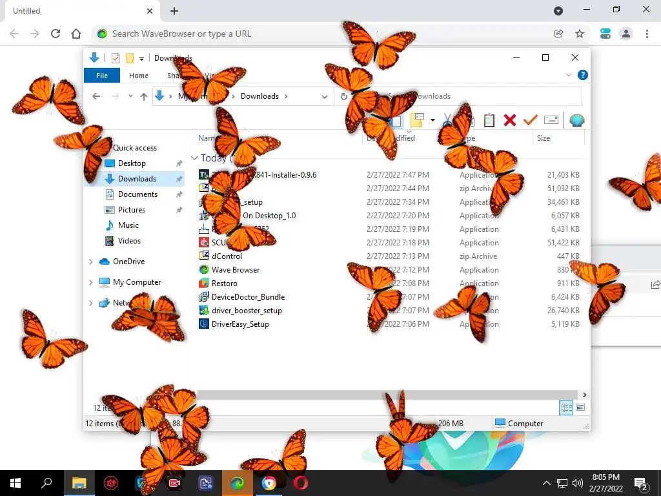This screenshot has height=496, width=661.
Task: Open the Home ribbon tab
Action: [139, 76]
